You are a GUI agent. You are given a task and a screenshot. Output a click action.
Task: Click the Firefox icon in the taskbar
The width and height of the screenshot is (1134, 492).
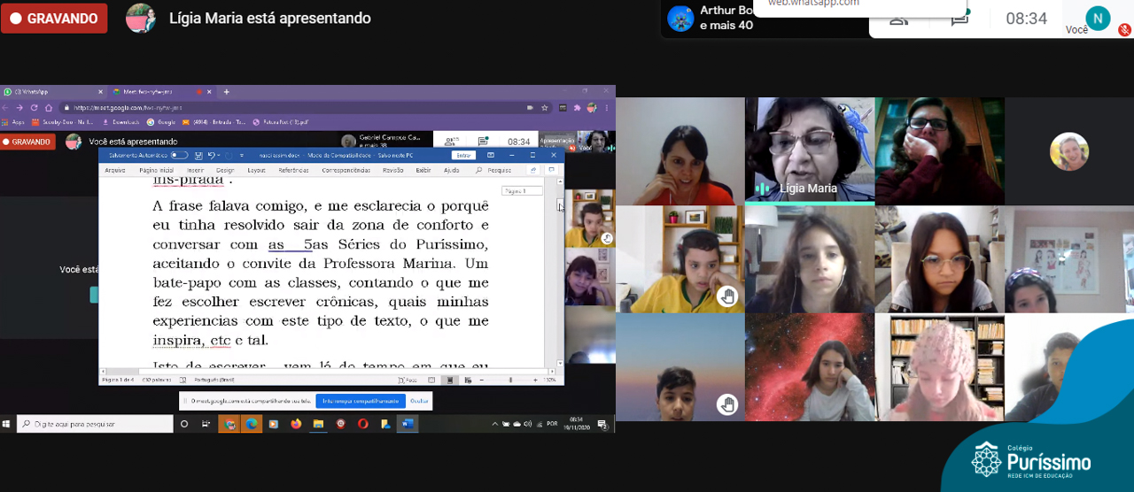(x=296, y=424)
